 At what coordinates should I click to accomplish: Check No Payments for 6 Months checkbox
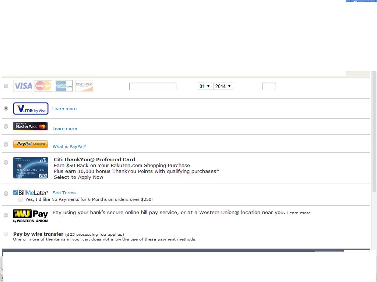coord(20,200)
